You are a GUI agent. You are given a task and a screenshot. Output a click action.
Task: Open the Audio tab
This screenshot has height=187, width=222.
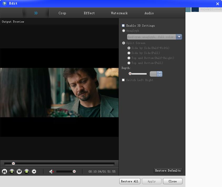[149, 13]
